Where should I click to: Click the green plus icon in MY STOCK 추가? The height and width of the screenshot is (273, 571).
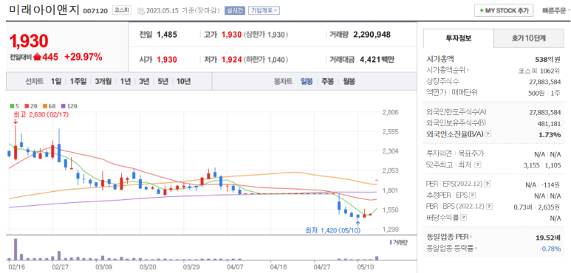482,10
